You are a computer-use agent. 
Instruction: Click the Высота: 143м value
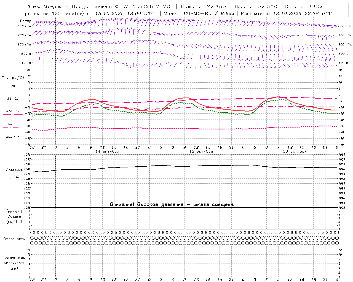[303, 7]
